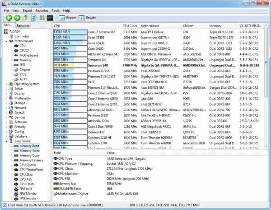Select the AIDA64 root tree node
This screenshot has width=271, height=210.
coord(12,31)
